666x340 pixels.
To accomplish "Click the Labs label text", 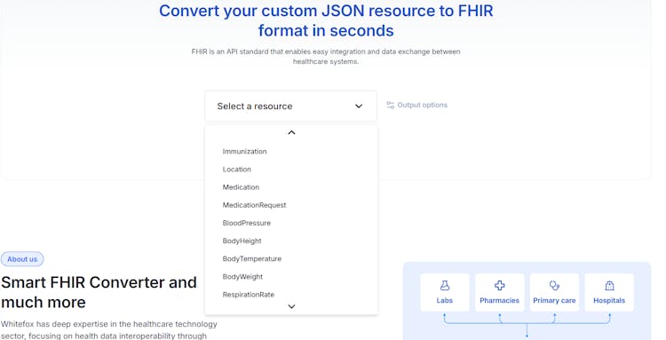I will click(x=445, y=301).
